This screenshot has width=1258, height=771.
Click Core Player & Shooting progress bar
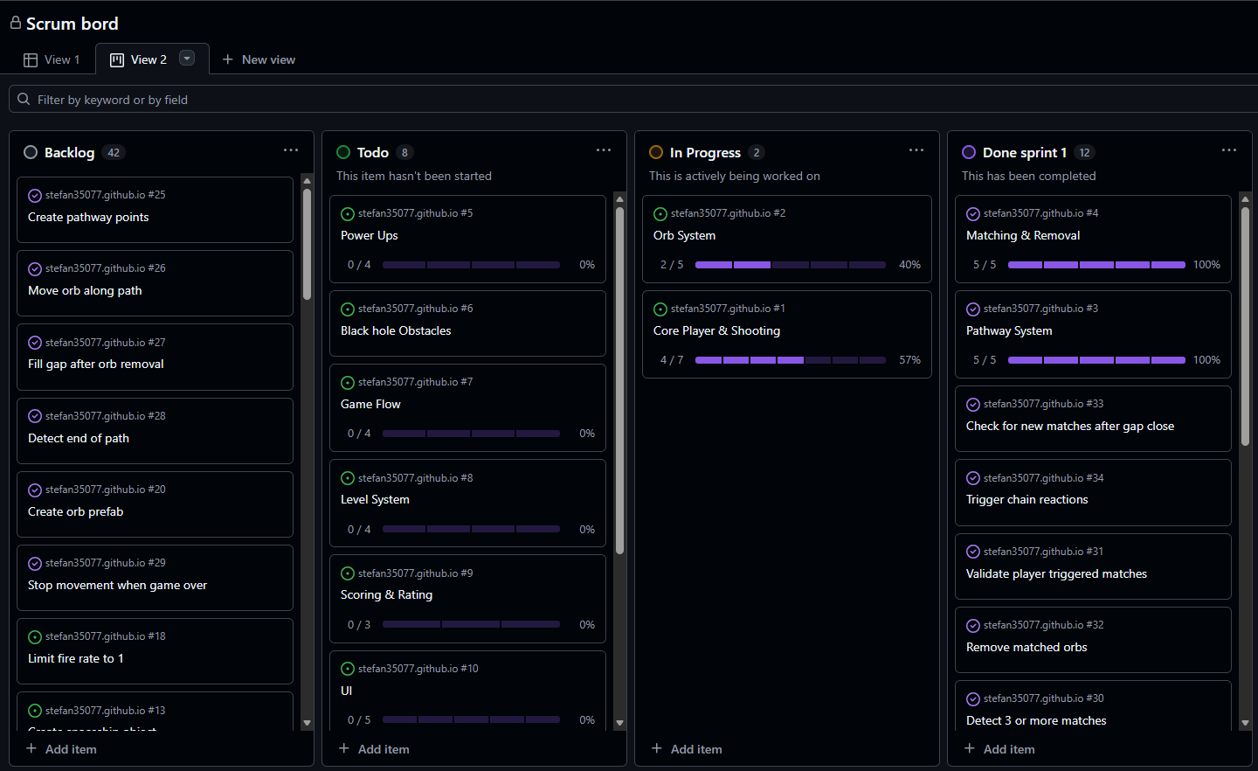coord(790,360)
